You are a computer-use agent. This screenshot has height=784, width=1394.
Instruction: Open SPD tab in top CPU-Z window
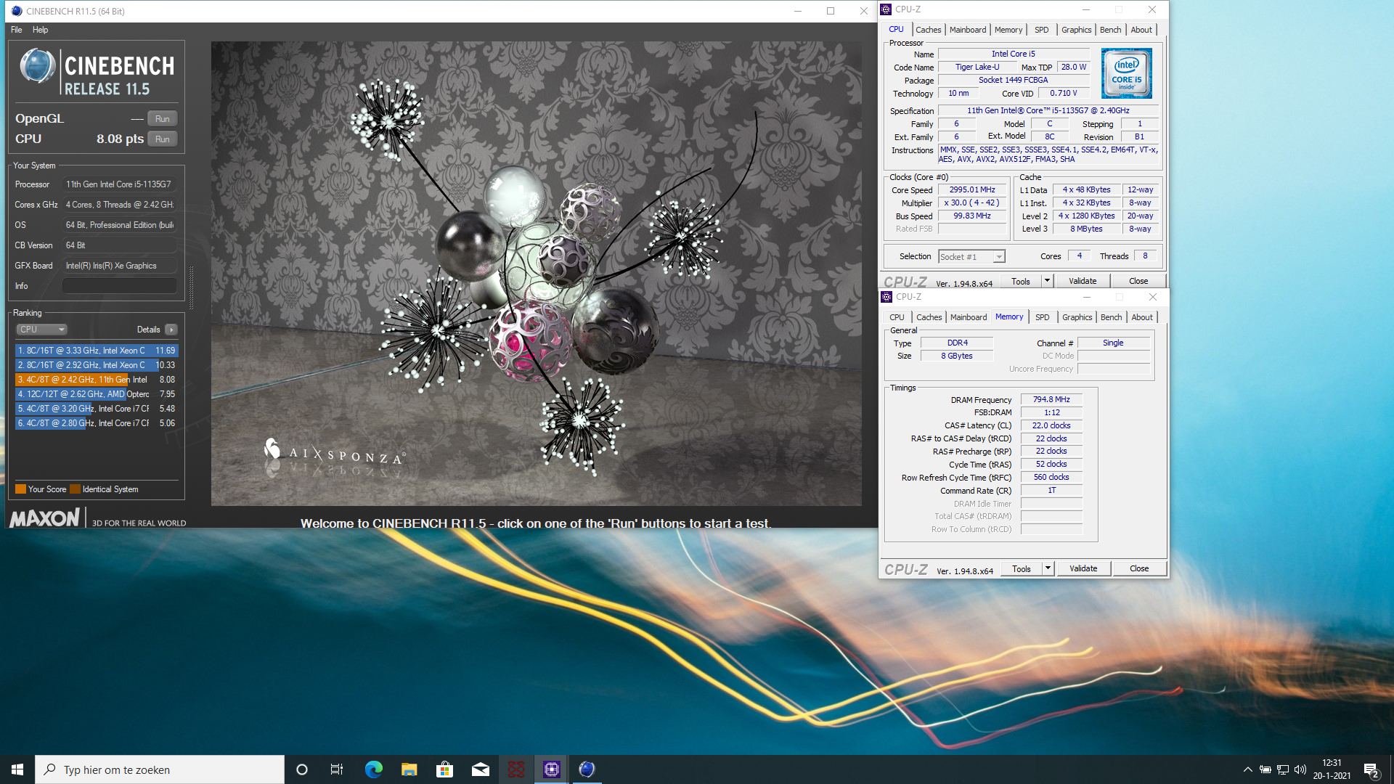(1041, 30)
